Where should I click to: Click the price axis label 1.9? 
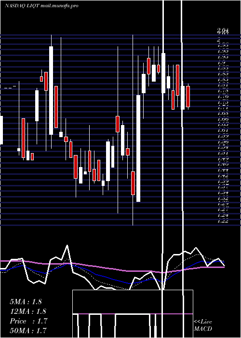[x=221, y=63]
